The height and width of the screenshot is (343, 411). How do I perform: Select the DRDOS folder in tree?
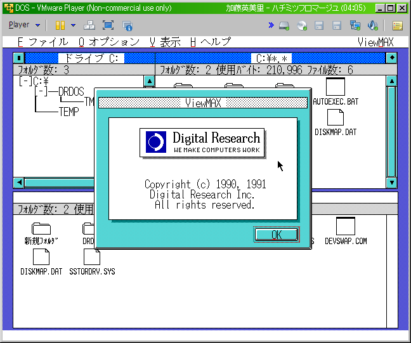click(x=71, y=92)
